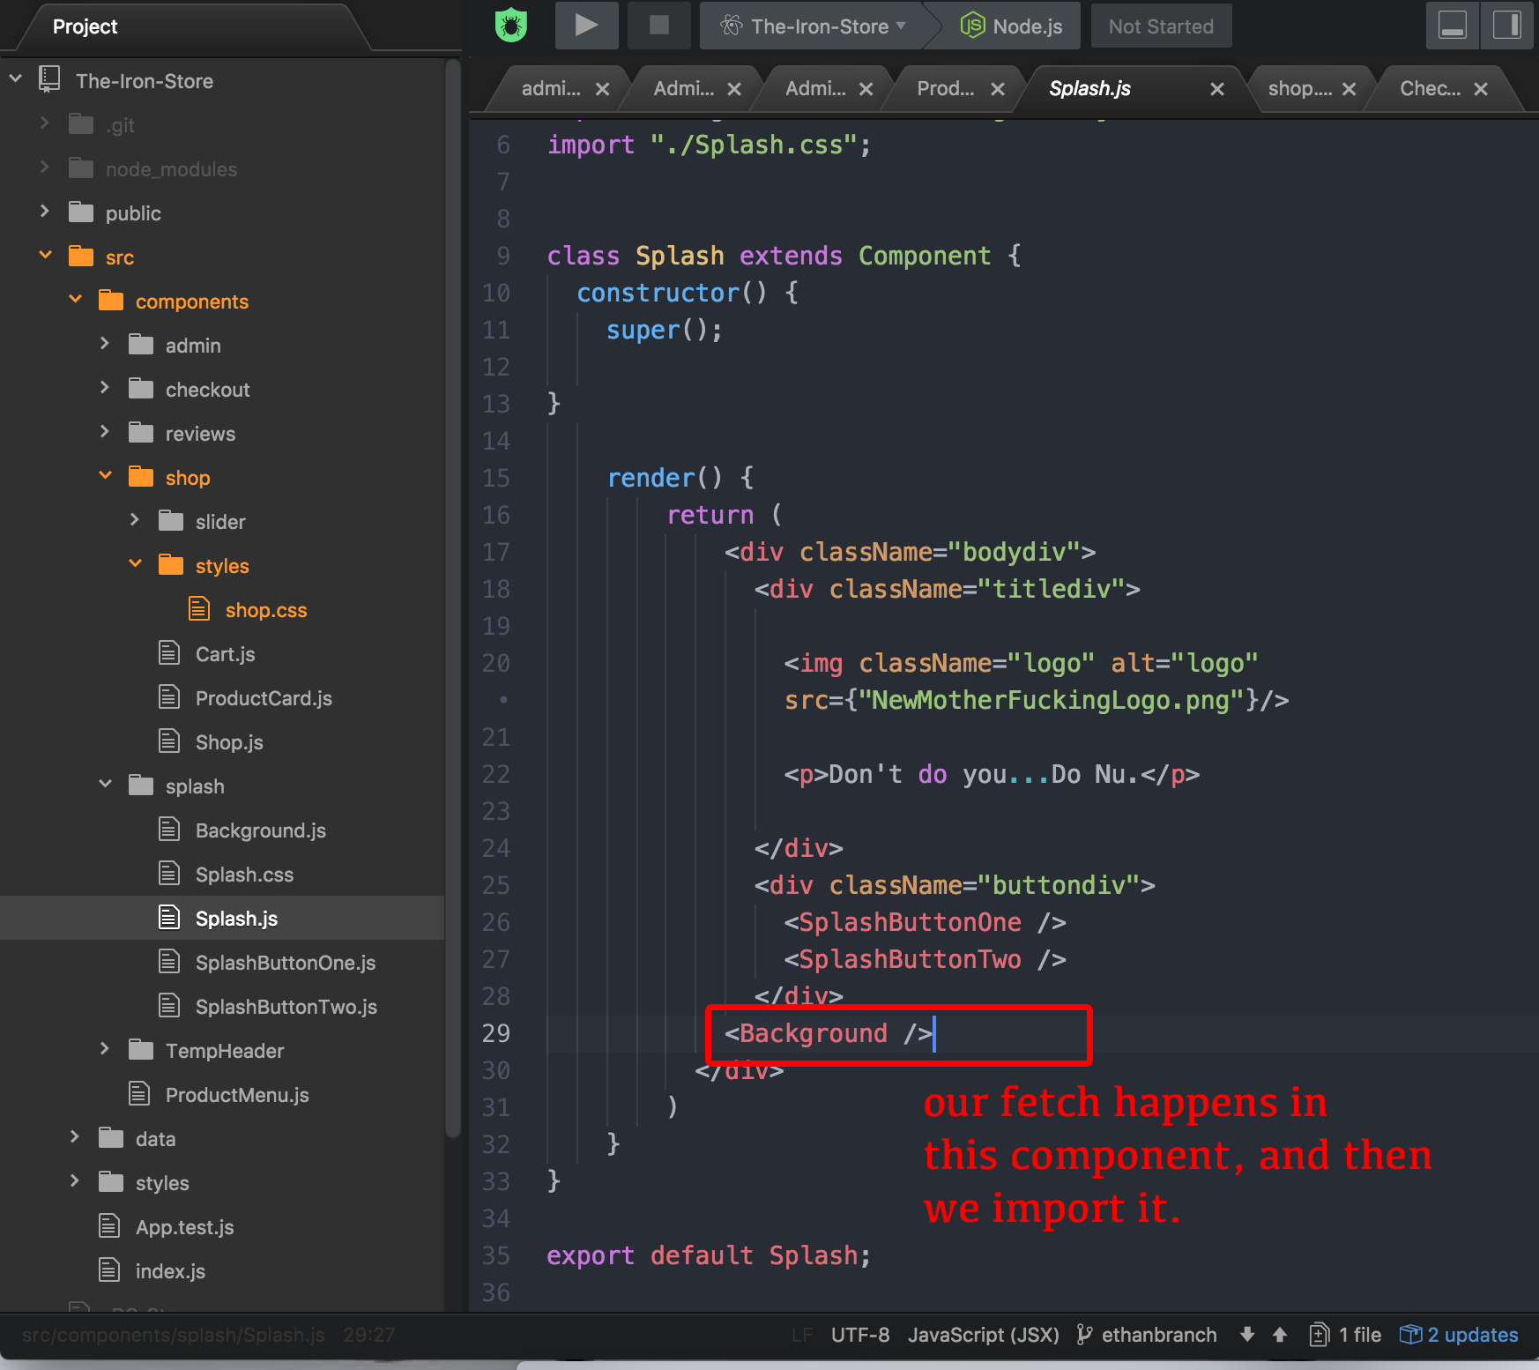Open The-Iron-Store target dropdown
This screenshot has width=1539, height=1370.
[813, 26]
